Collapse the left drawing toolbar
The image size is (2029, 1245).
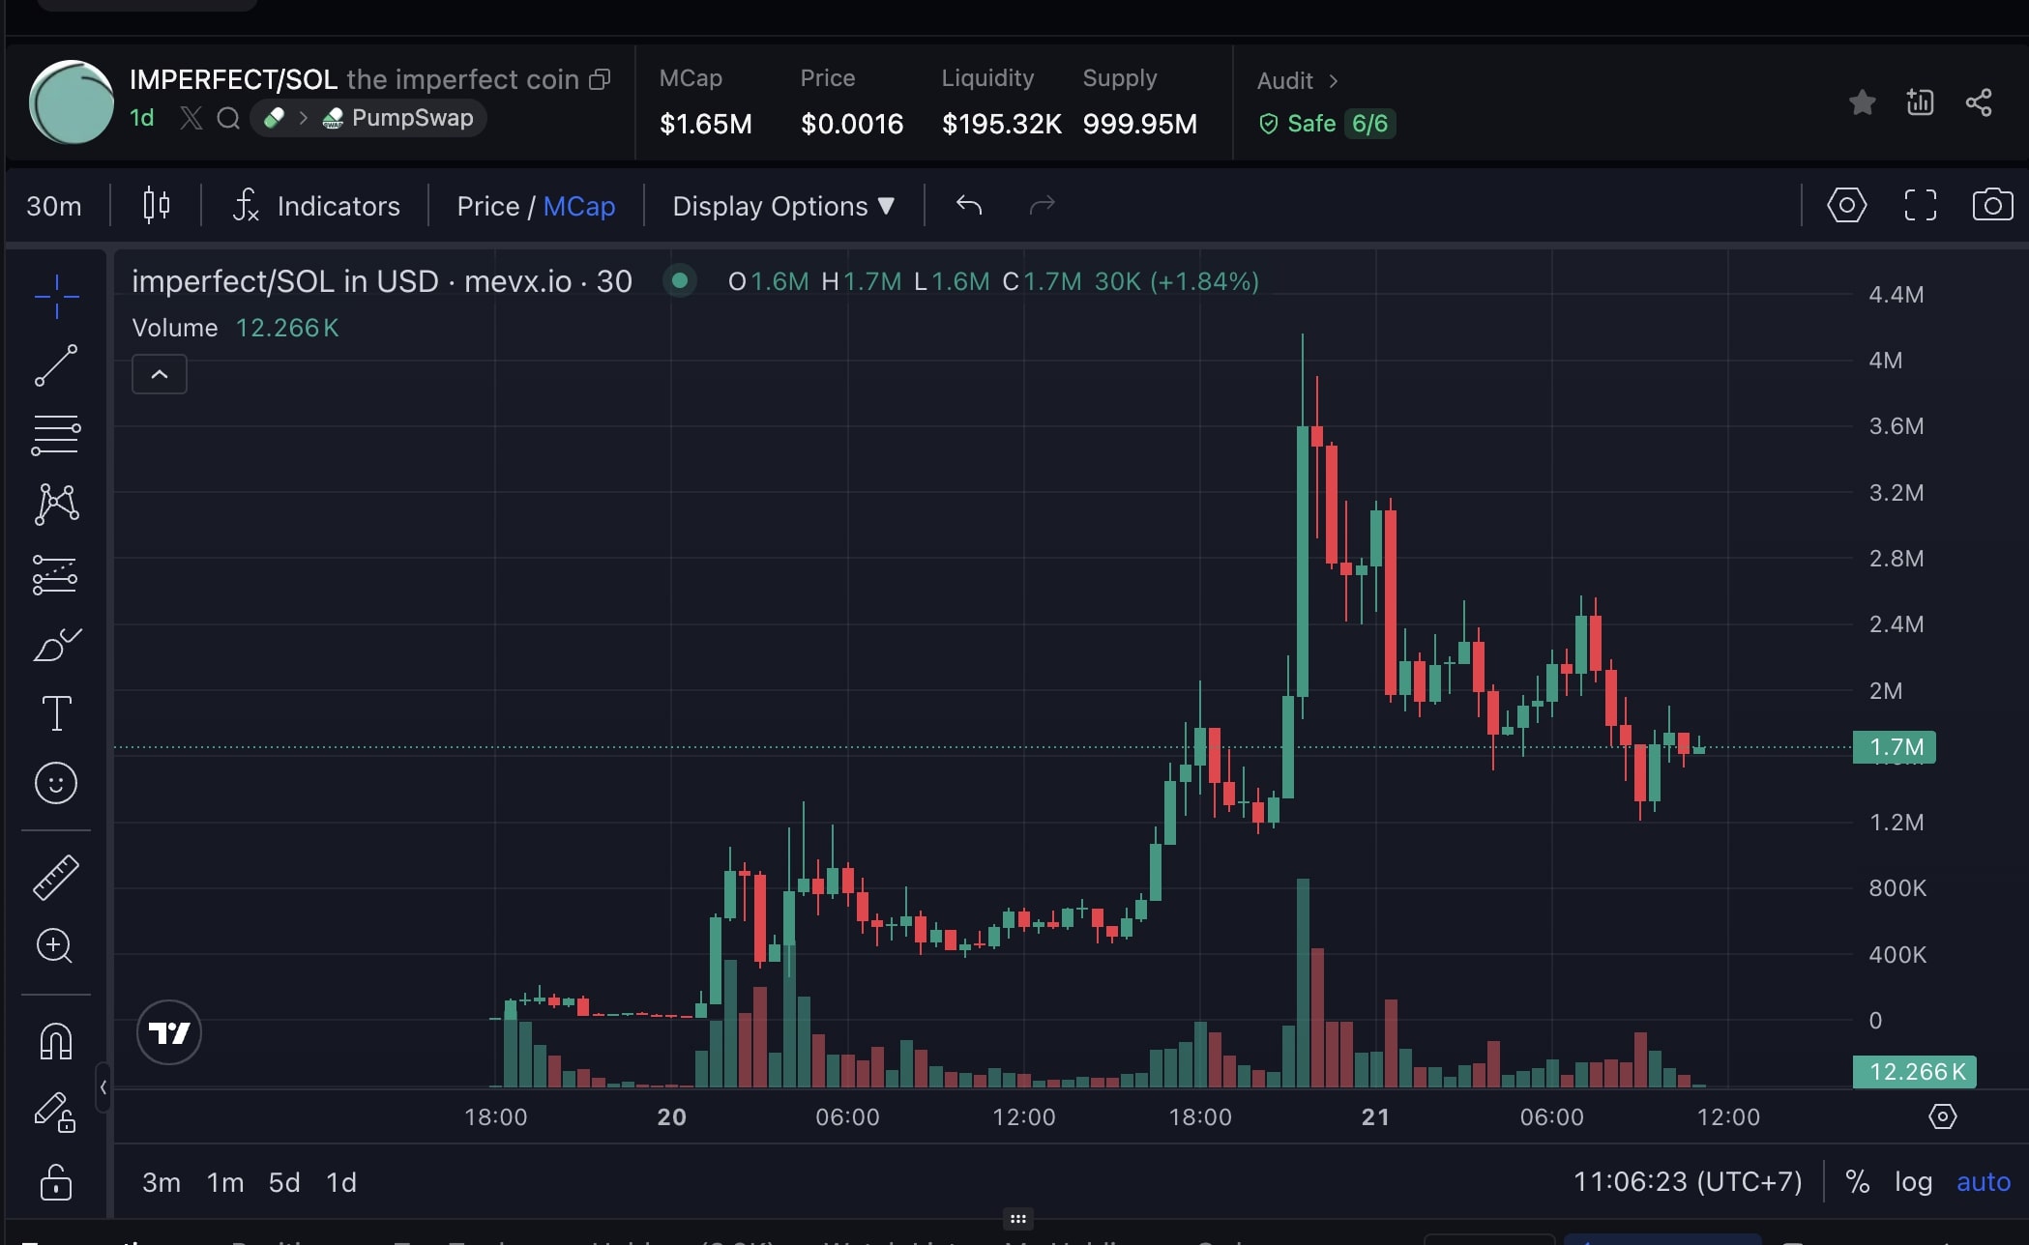[103, 1087]
